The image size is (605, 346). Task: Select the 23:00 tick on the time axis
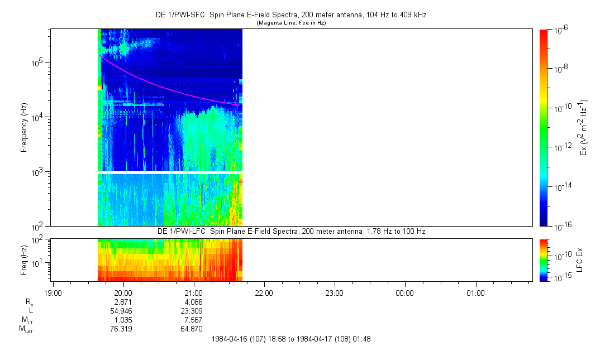click(334, 292)
